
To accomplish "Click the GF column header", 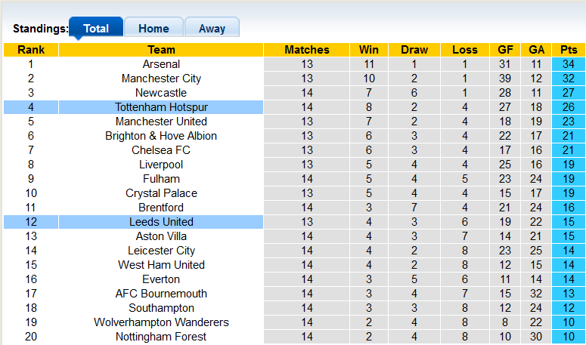I will point(505,50).
